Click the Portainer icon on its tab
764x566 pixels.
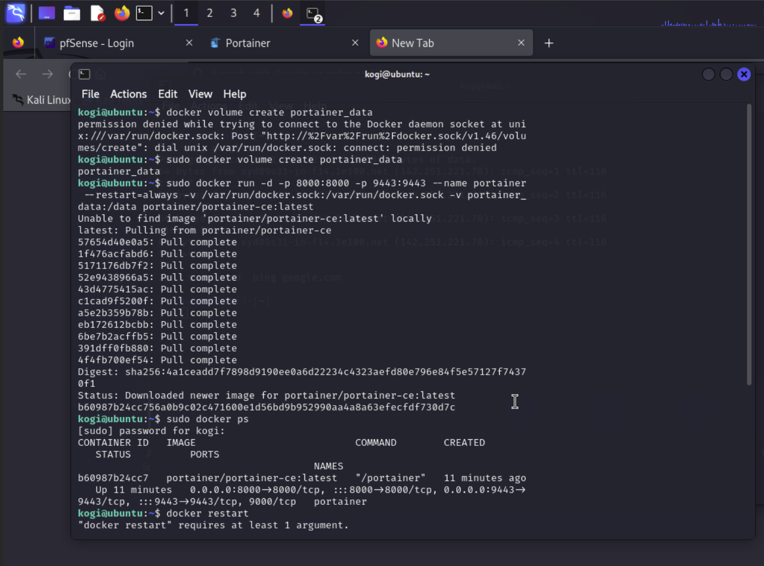click(x=215, y=42)
